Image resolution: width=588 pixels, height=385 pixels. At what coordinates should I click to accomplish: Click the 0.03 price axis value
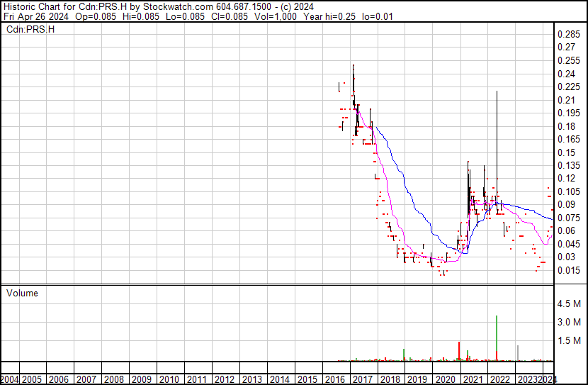click(567, 257)
